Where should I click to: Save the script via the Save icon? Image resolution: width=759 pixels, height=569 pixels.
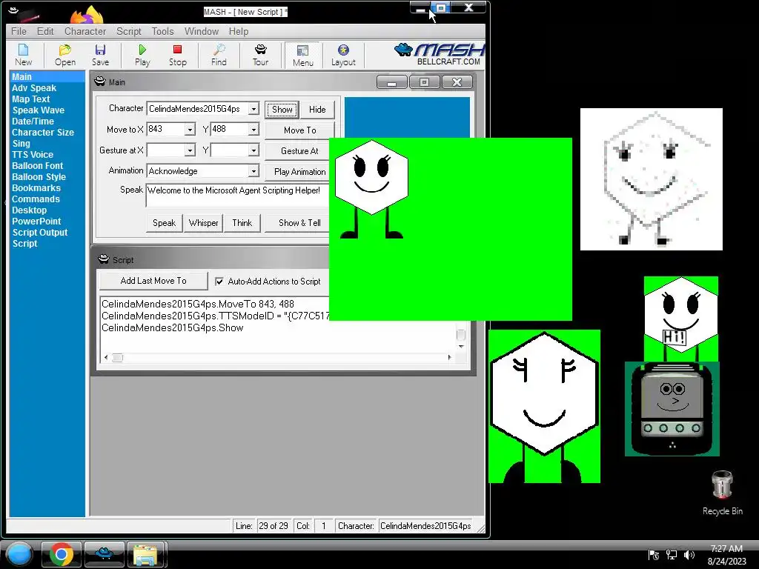point(100,55)
